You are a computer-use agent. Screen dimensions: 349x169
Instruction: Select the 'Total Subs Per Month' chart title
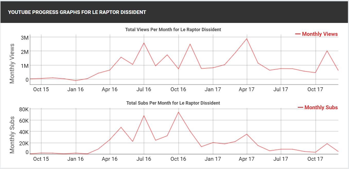pyautogui.click(x=173, y=103)
